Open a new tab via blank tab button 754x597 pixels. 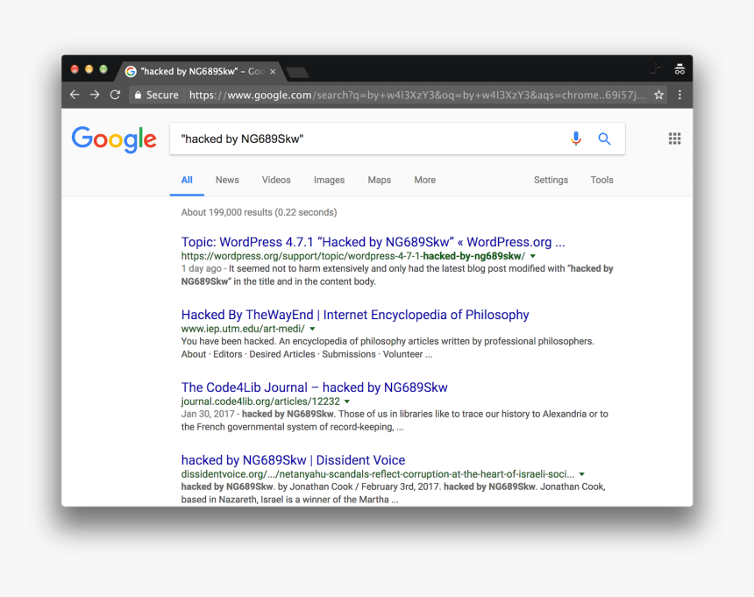point(297,73)
